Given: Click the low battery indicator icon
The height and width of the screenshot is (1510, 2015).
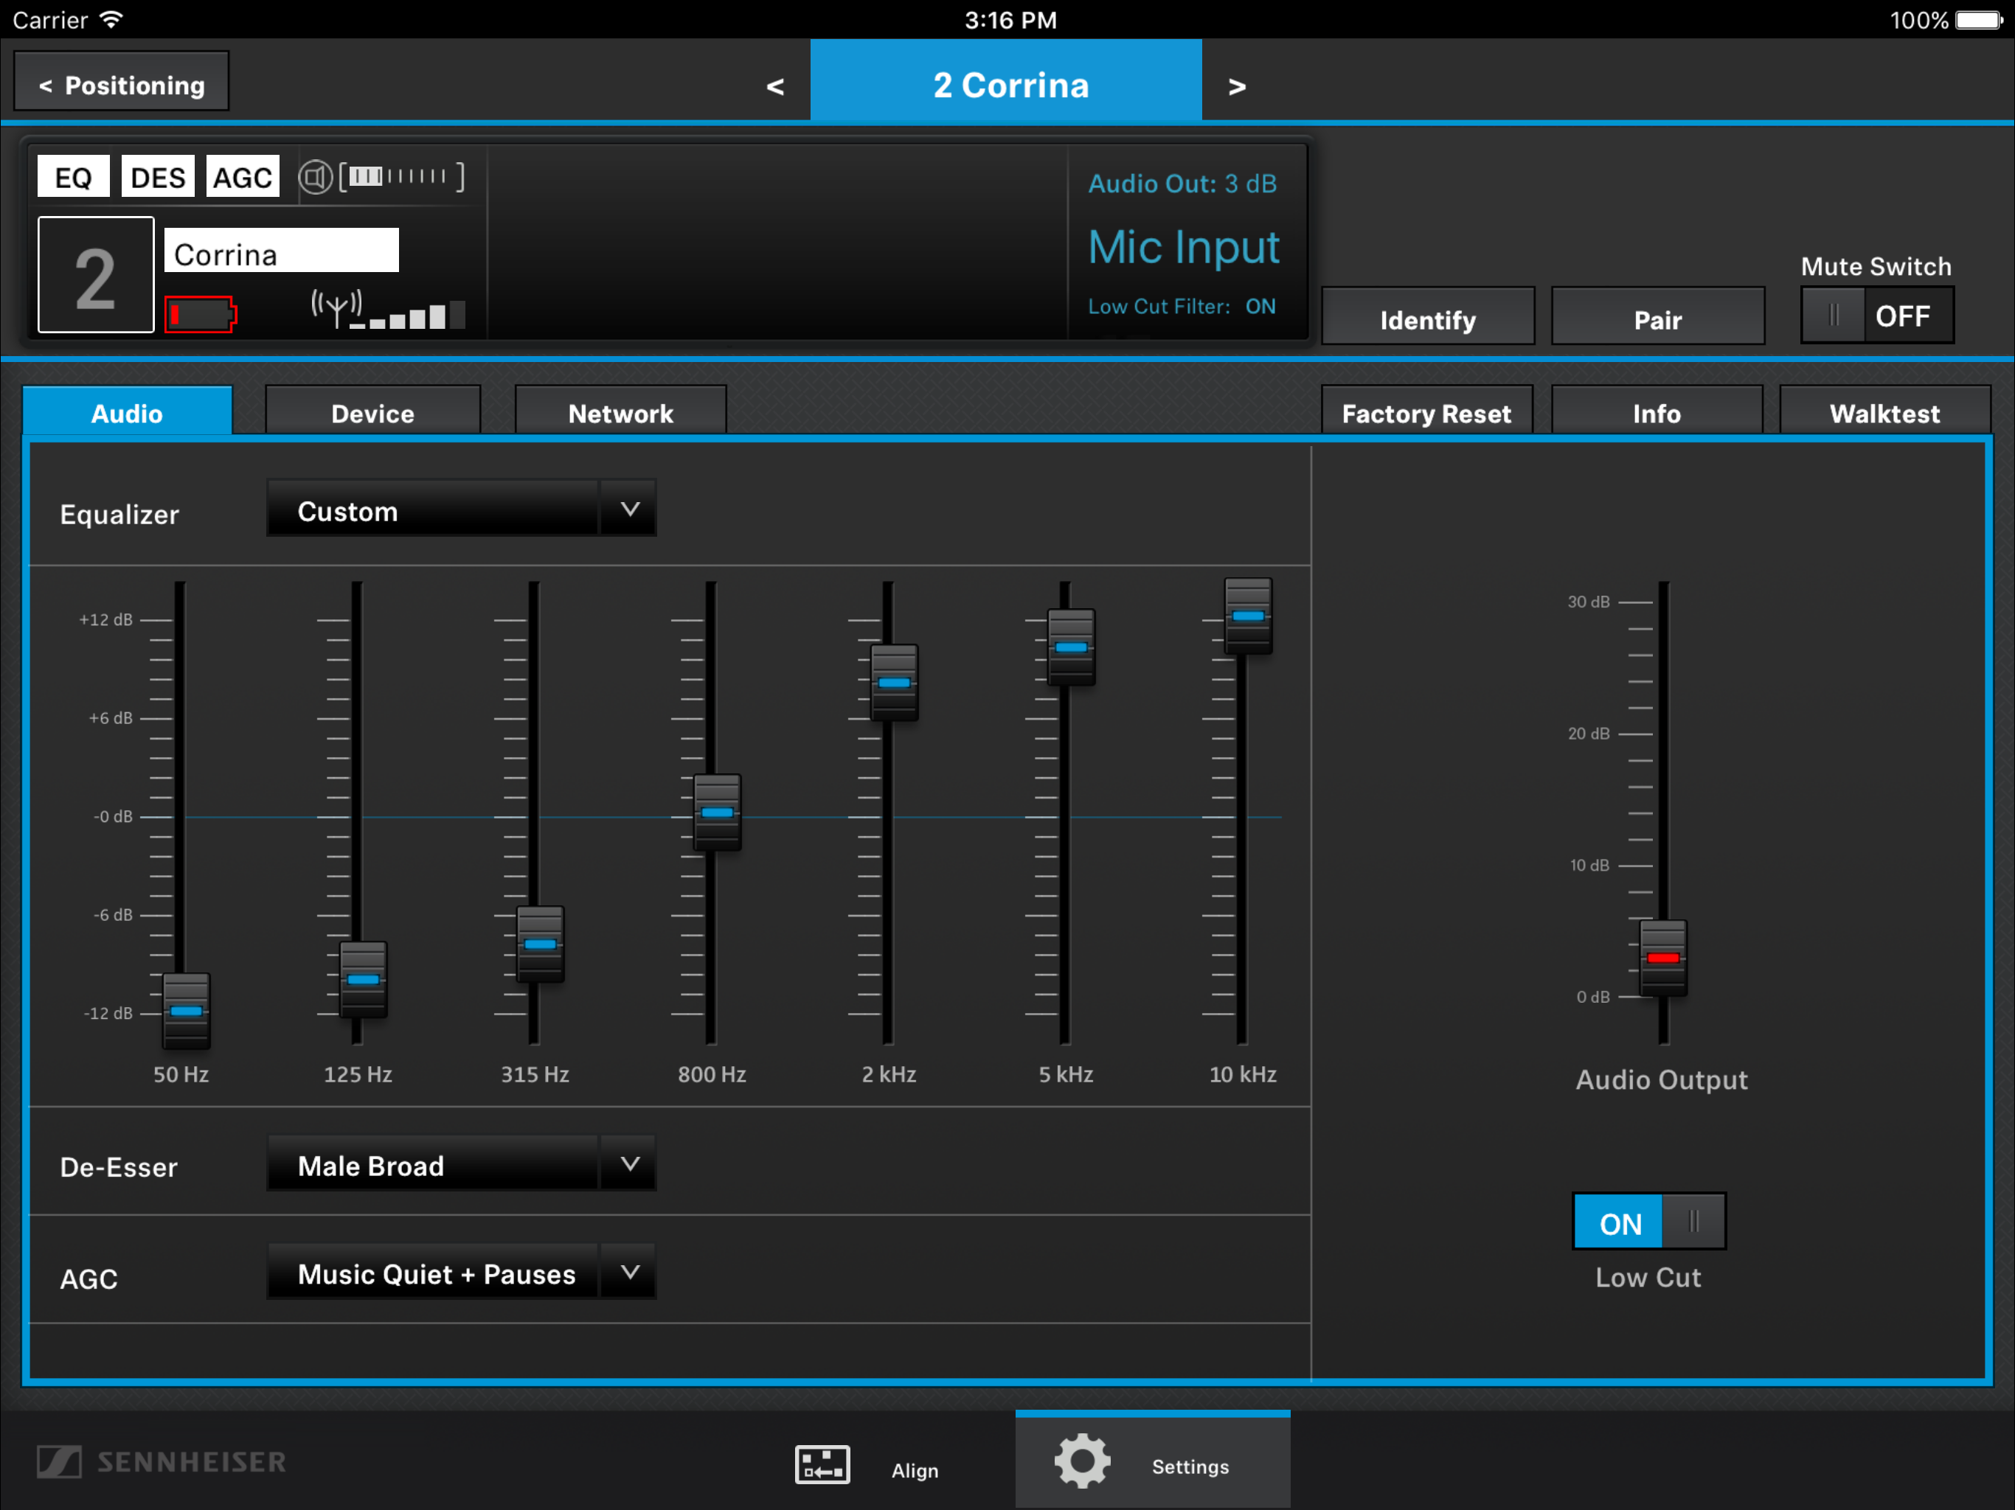Looking at the screenshot, I should (x=201, y=315).
